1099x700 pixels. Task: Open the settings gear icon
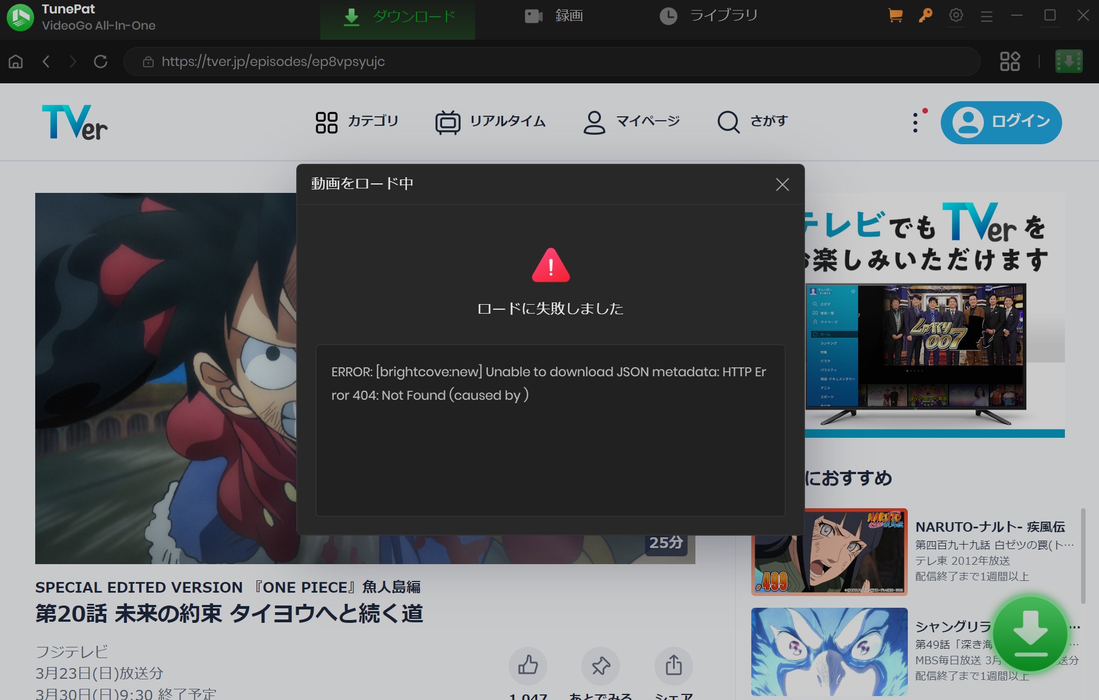coord(956,16)
